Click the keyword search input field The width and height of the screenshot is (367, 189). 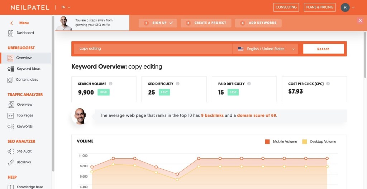click(x=153, y=49)
